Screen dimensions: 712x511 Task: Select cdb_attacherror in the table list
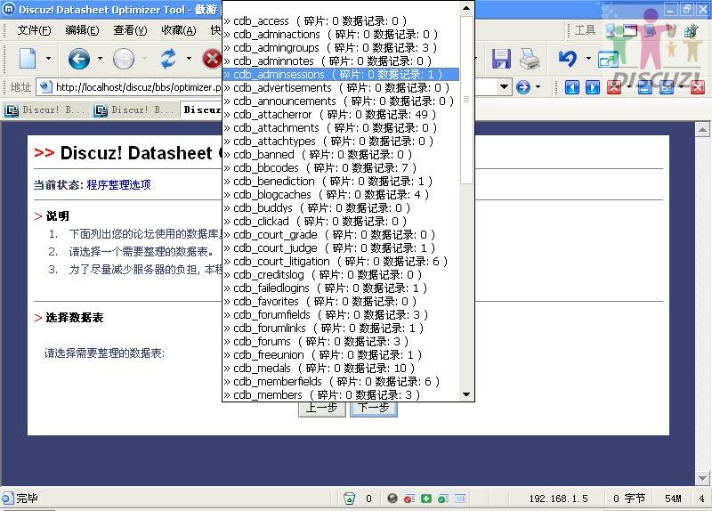341,115
